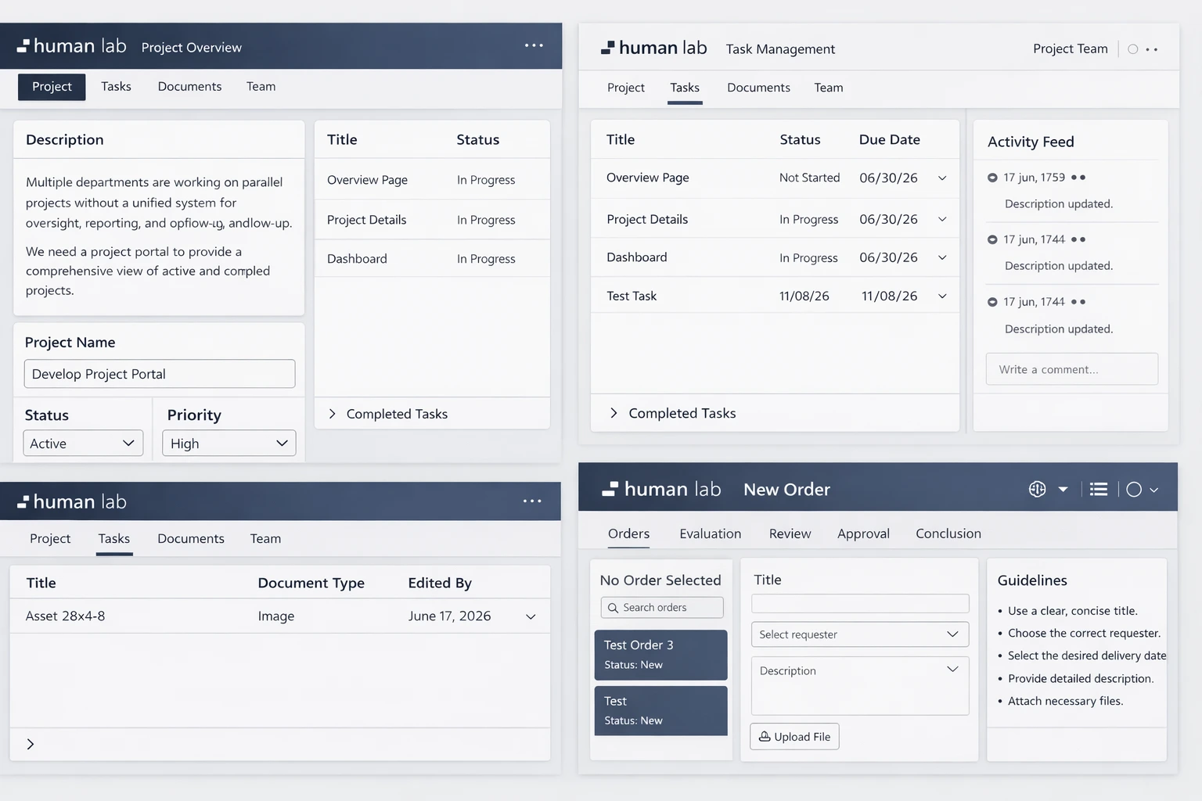Click the Write a comment field
The width and height of the screenshot is (1202, 801).
(1071, 369)
